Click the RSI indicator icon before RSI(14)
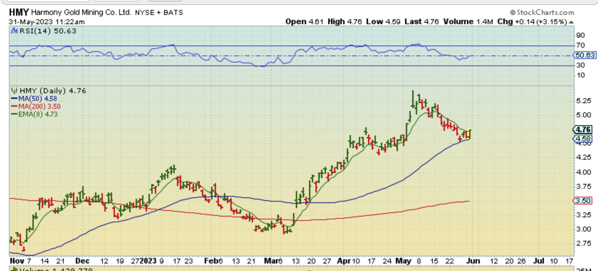 14,31
